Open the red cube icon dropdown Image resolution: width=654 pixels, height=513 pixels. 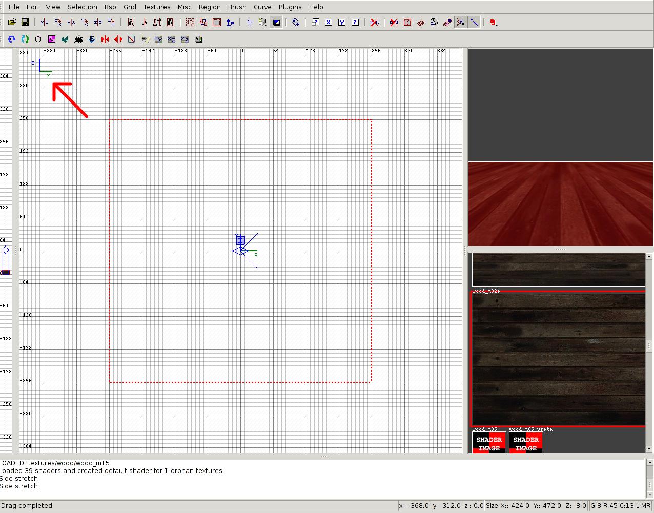click(x=494, y=23)
